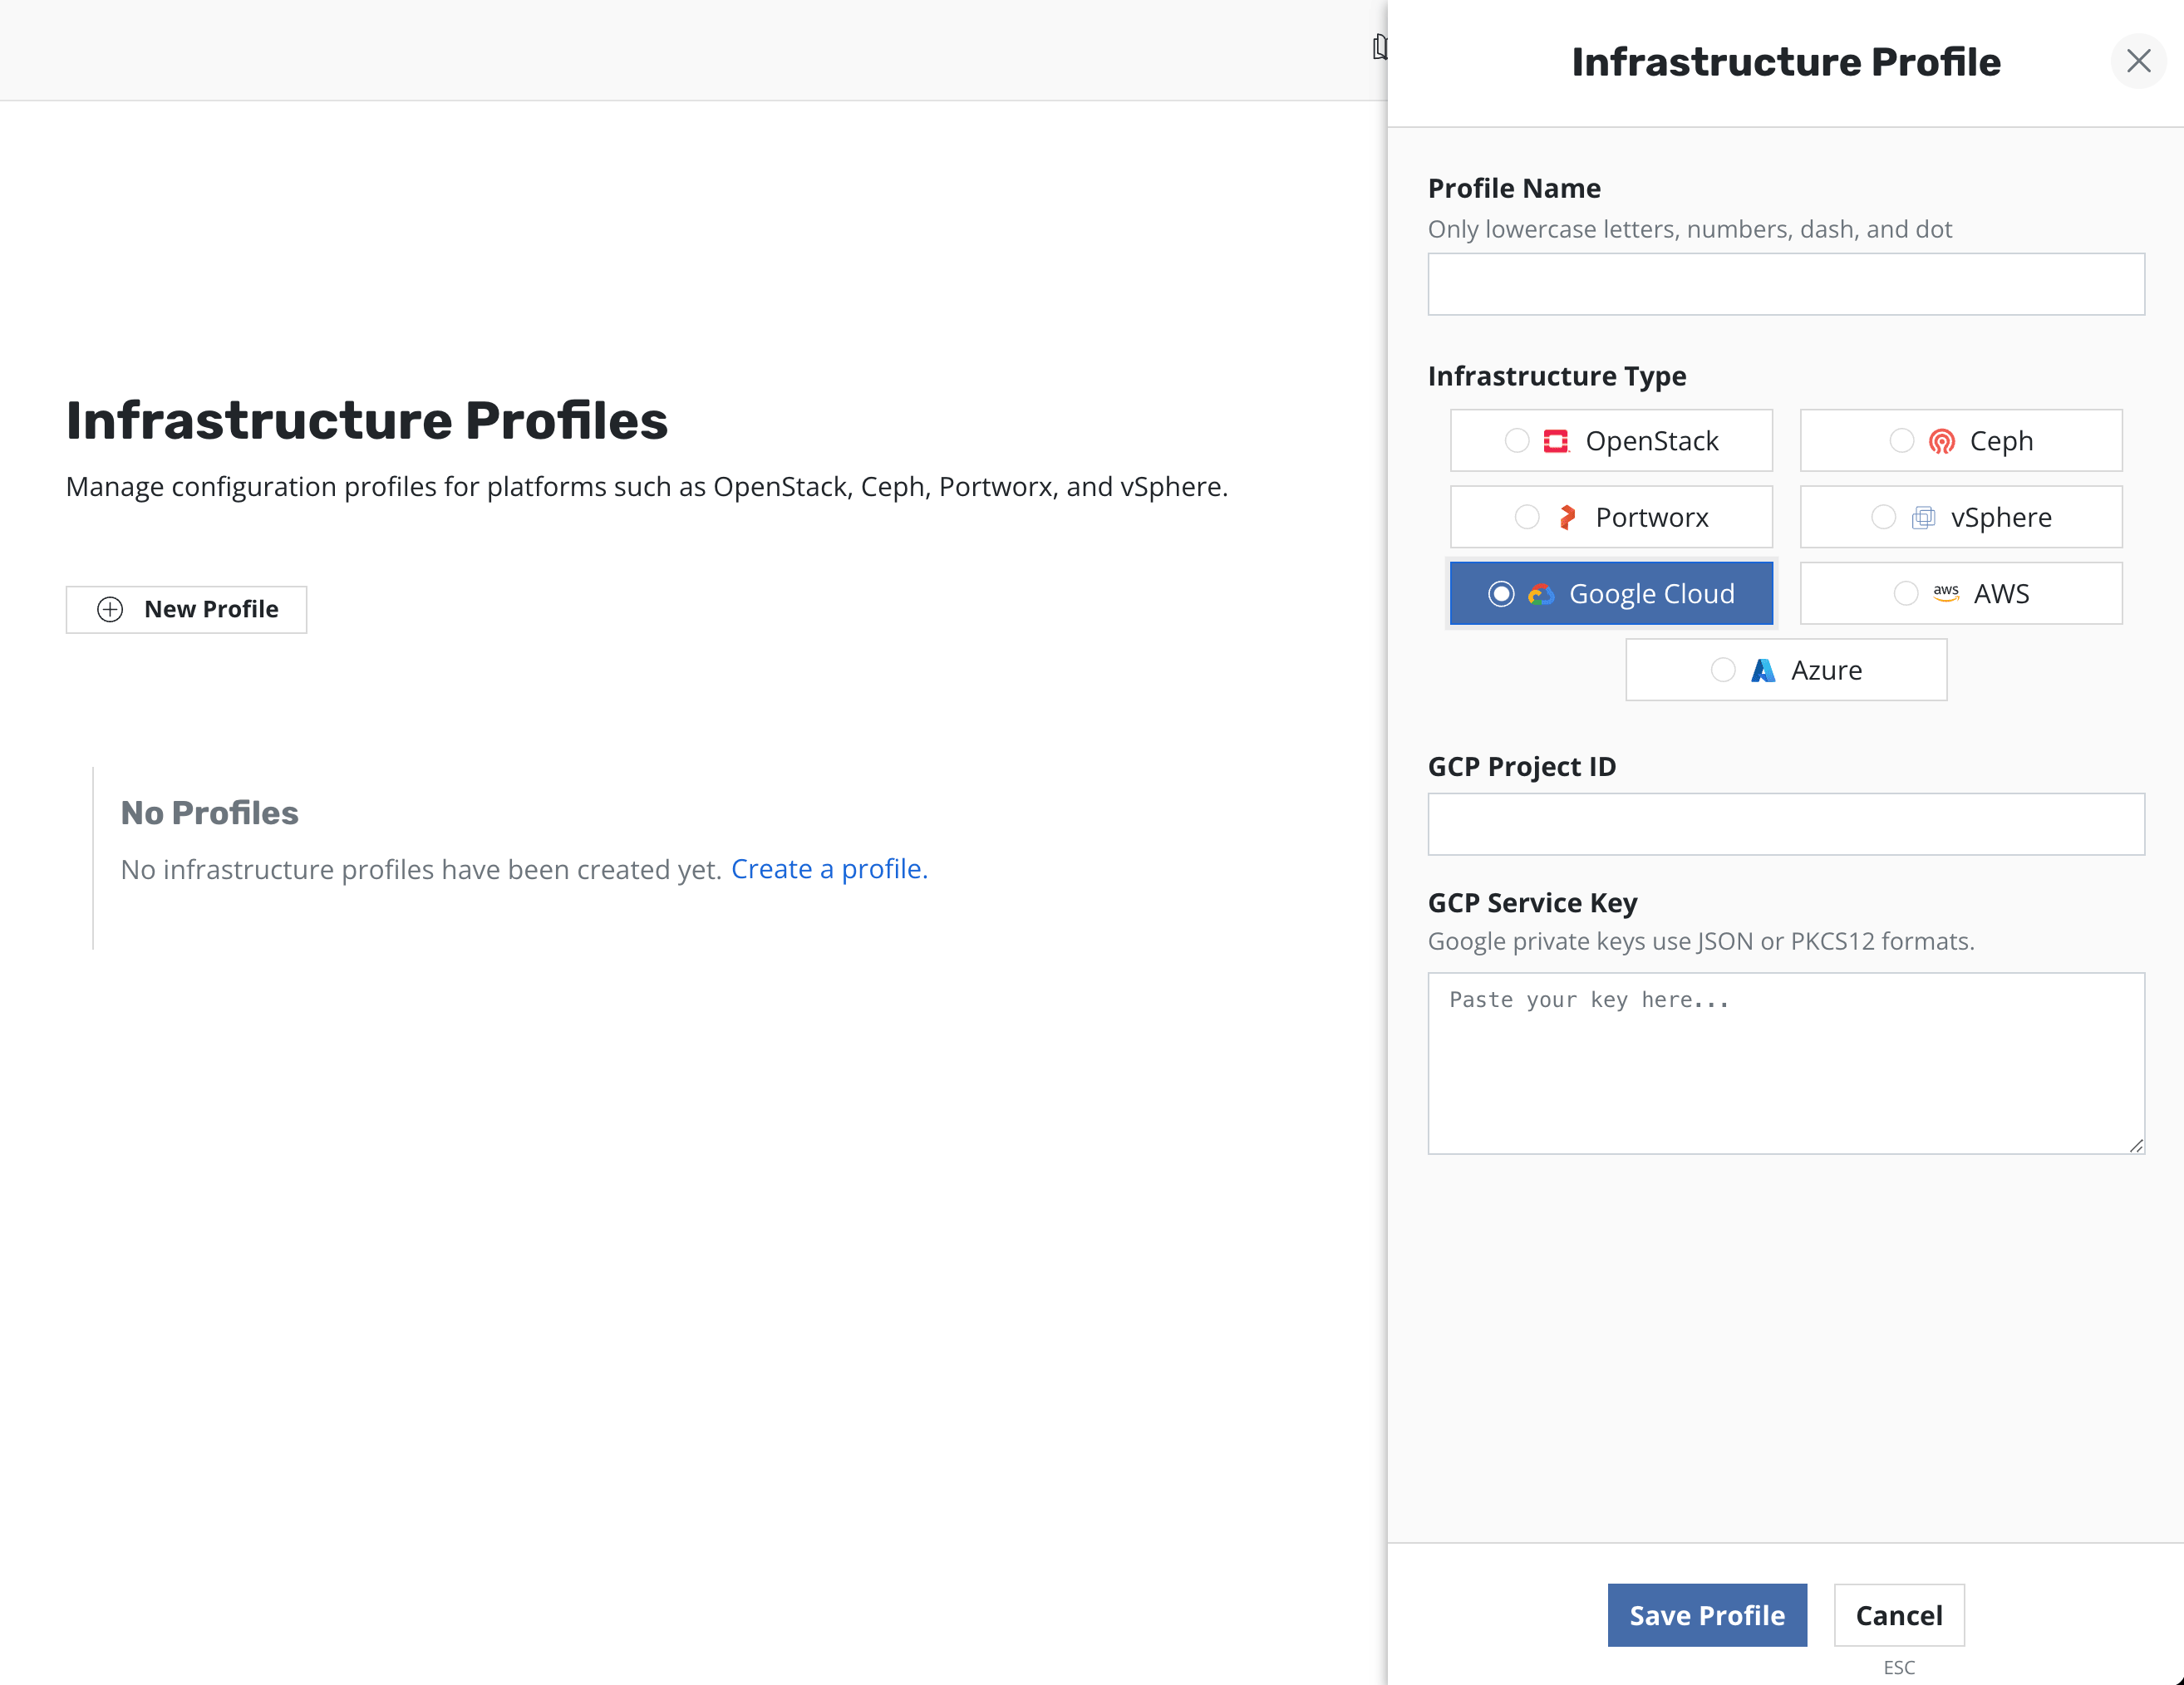Click the vSphere logo icon

1922,517
